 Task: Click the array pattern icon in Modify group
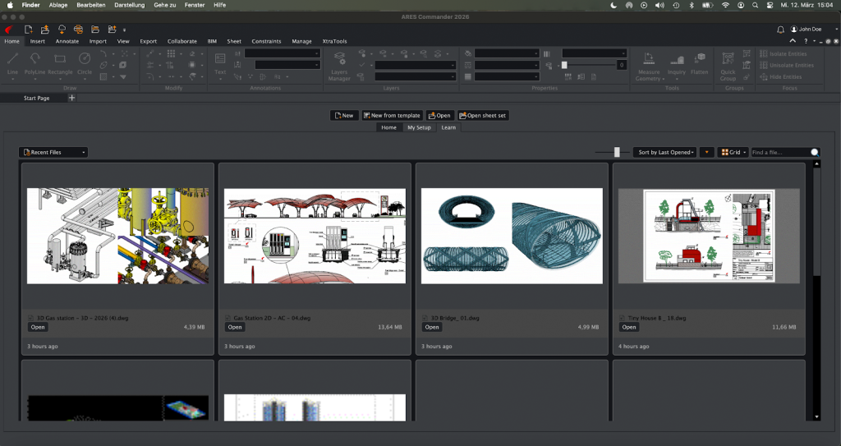coord(171,53)
